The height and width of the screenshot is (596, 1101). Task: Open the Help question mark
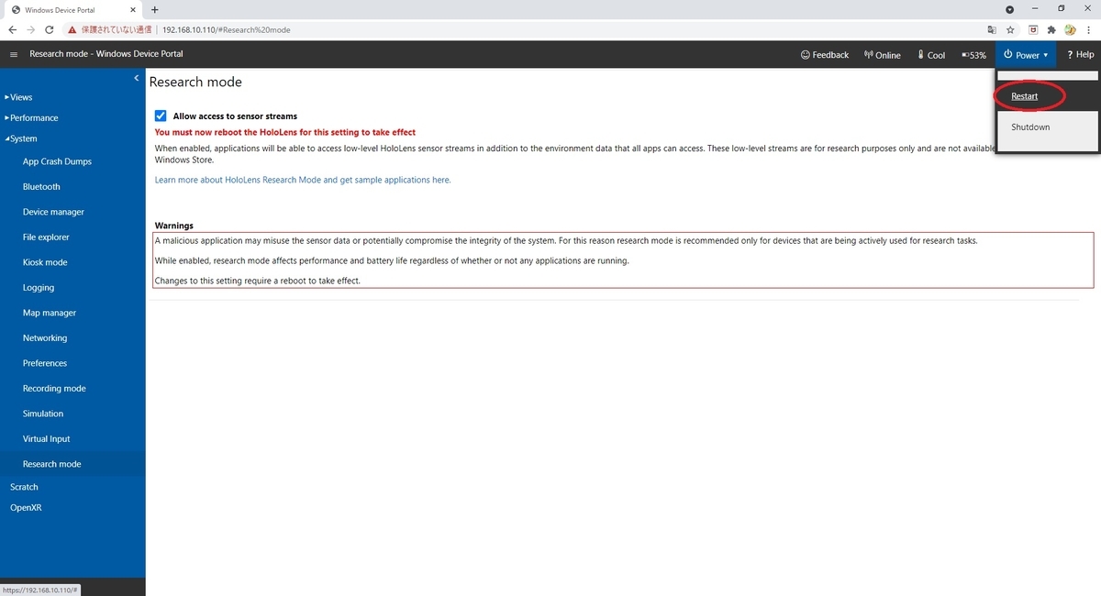[1080, 55]
